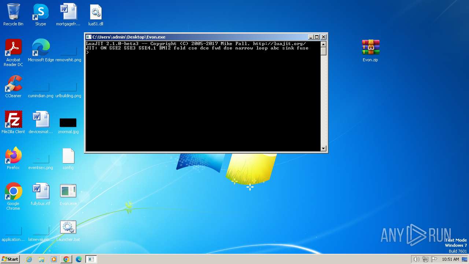This screenshot has height=264, width=469.
Task: Open Action Center flag icon
Action: click(x=434, y=259)
